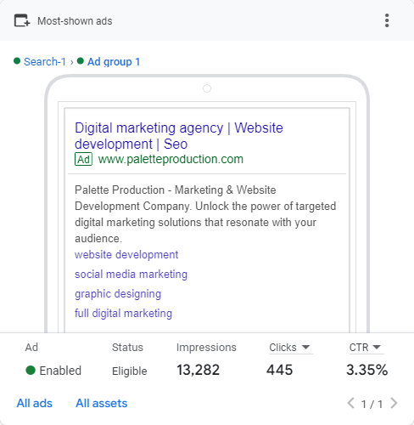Click the green Enabled status dot
Screen dimensions: 414x425
[x=31, y=370]
